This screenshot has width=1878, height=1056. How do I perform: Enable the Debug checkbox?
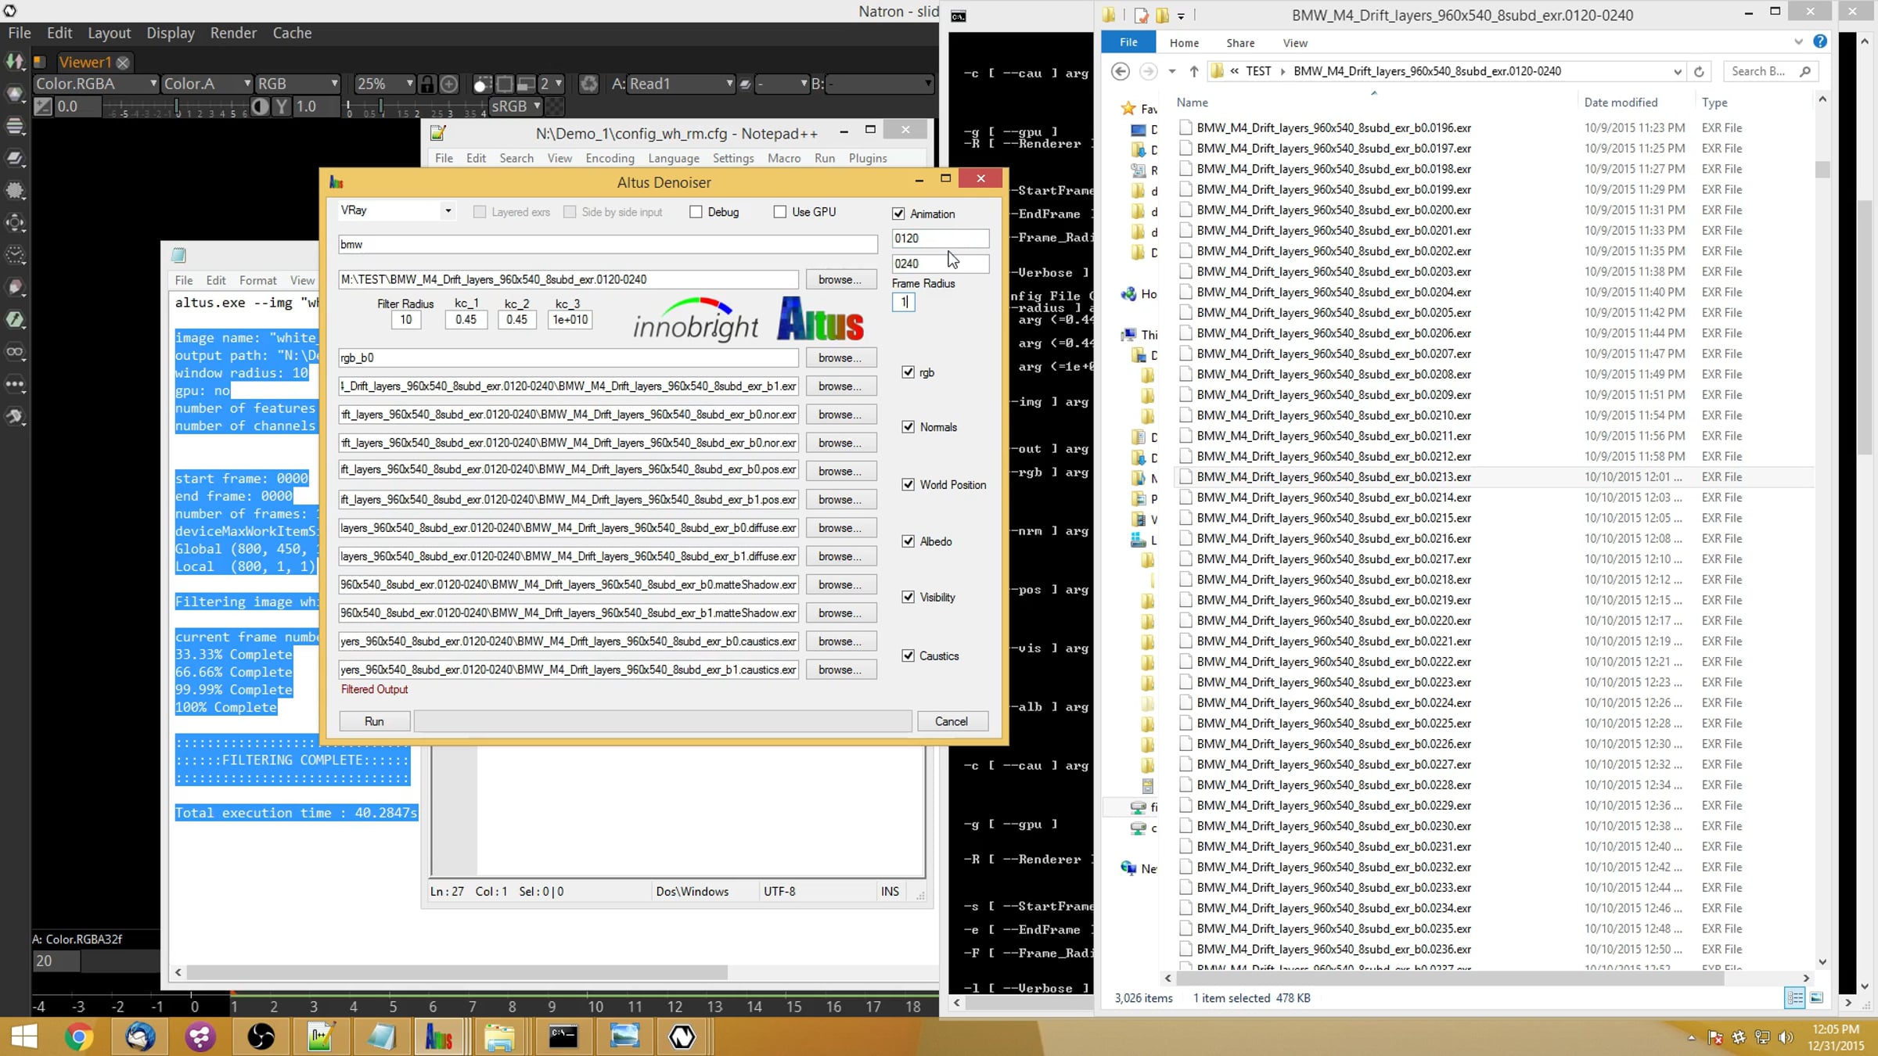(x=696, y=212)
